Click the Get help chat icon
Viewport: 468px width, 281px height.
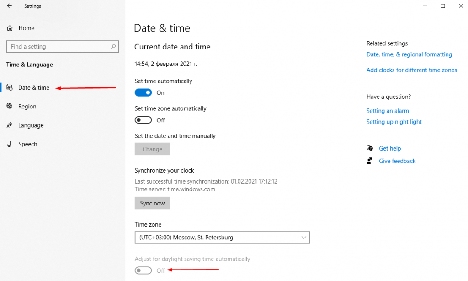click(x=370, y=148)
